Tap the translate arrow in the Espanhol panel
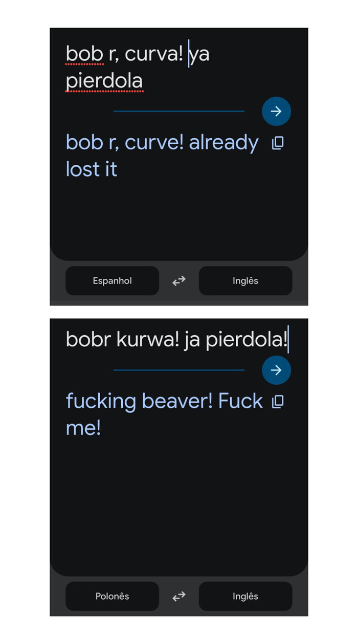This screenshot has width=358, height=637. click(x=276, y=111)
